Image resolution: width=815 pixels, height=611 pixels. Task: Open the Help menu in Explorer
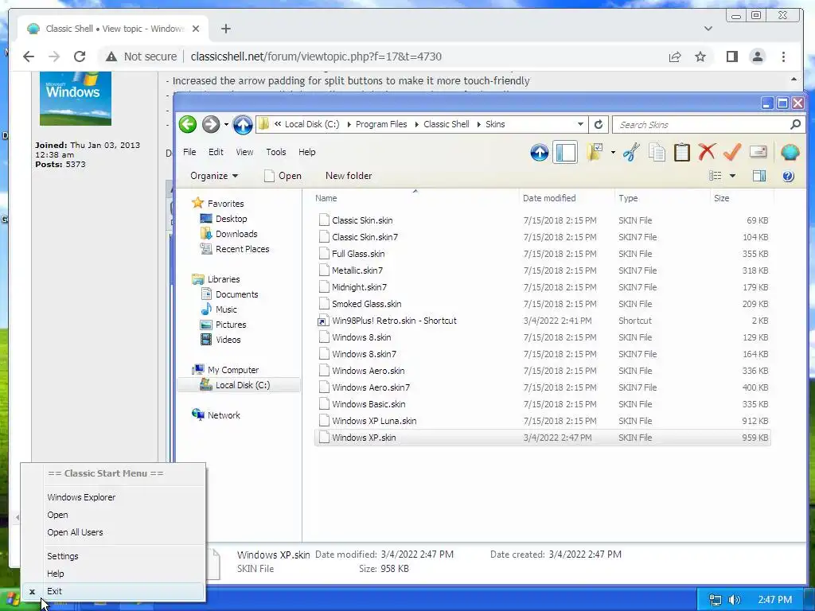click(x=306, y=152)
